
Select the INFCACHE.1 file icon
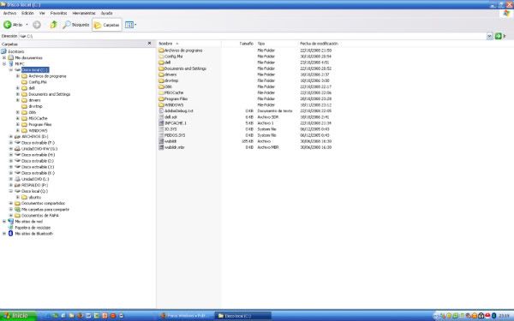coord(161,123)
